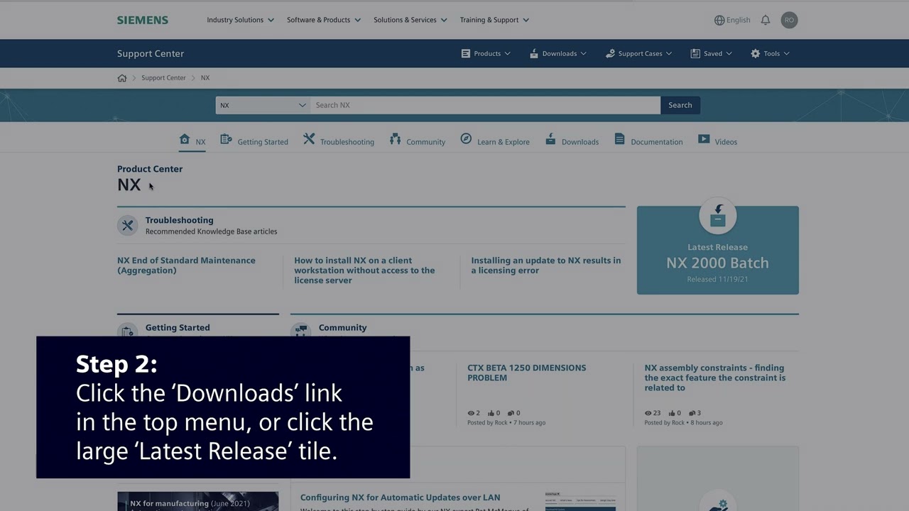Click the Troubleshooting tools icon in tab bar
The image size is (909, 511).
point(309,139)
